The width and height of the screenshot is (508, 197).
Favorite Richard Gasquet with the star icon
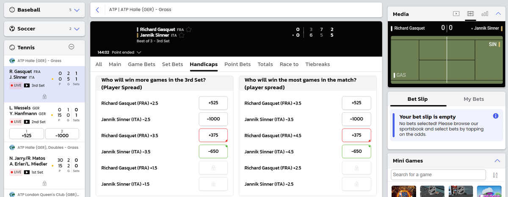point(189,30)
